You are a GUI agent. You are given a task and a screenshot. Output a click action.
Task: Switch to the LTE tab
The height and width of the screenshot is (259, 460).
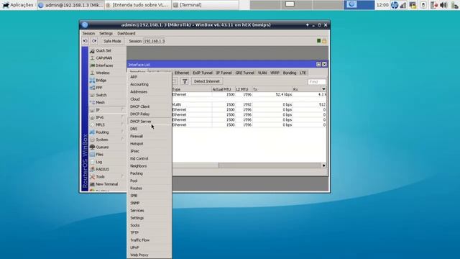[303, 73]
